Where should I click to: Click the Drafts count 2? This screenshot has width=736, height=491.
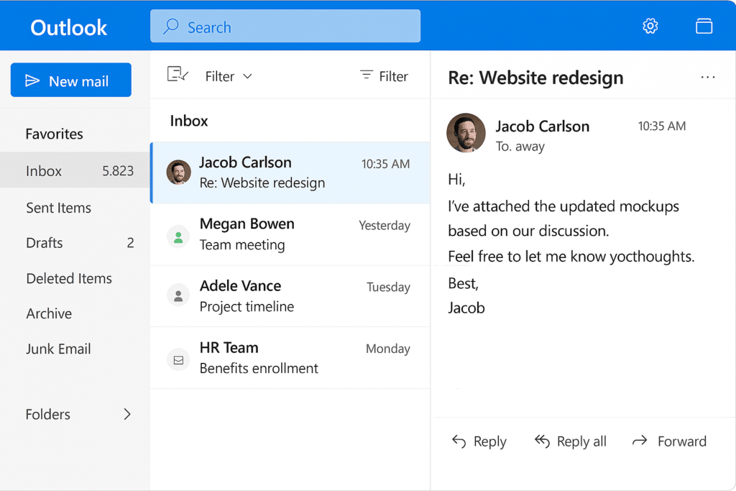[x=131, y=243]
